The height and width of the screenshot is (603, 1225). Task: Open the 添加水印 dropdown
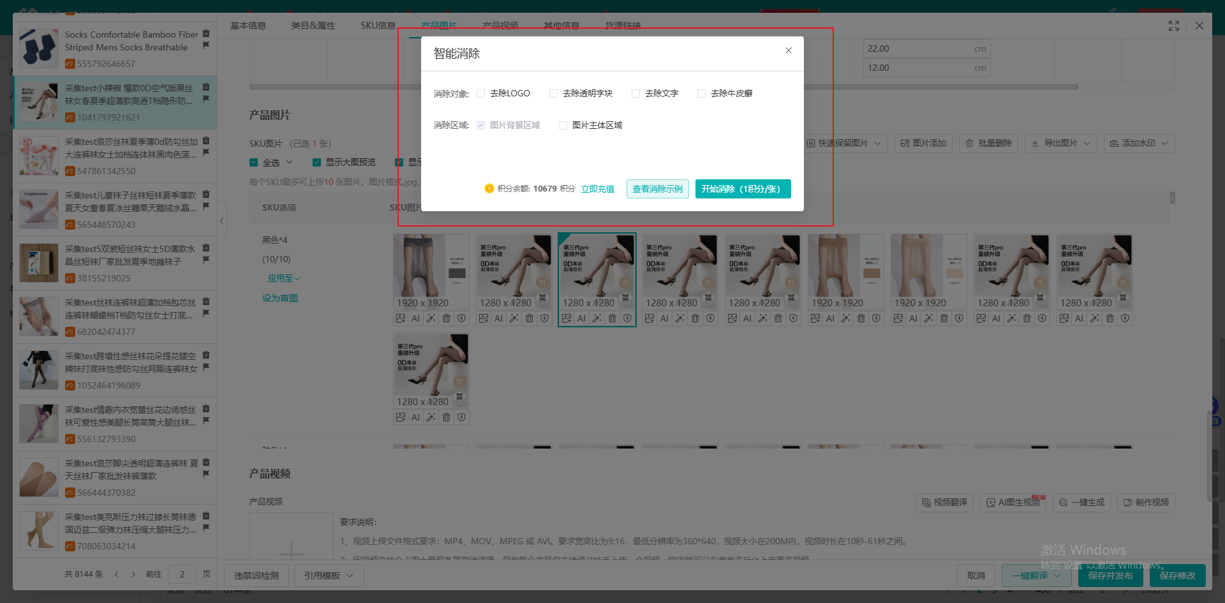click(1140, 144)
